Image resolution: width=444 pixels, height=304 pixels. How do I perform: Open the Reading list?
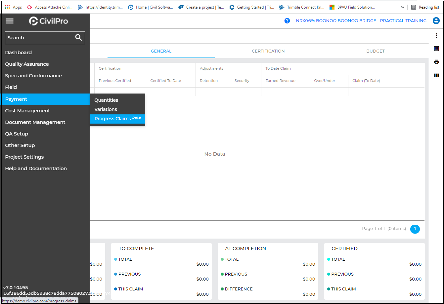pyautogui.click(x=425, y=7)
